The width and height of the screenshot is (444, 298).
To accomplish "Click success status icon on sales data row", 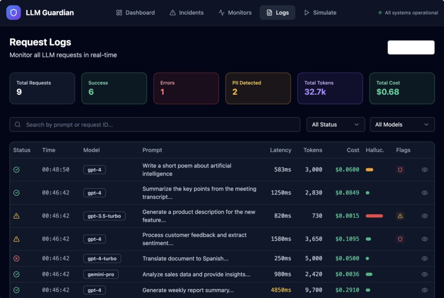I will tap(17, 274).
